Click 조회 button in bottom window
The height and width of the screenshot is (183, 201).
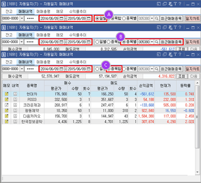coord(181,76)
